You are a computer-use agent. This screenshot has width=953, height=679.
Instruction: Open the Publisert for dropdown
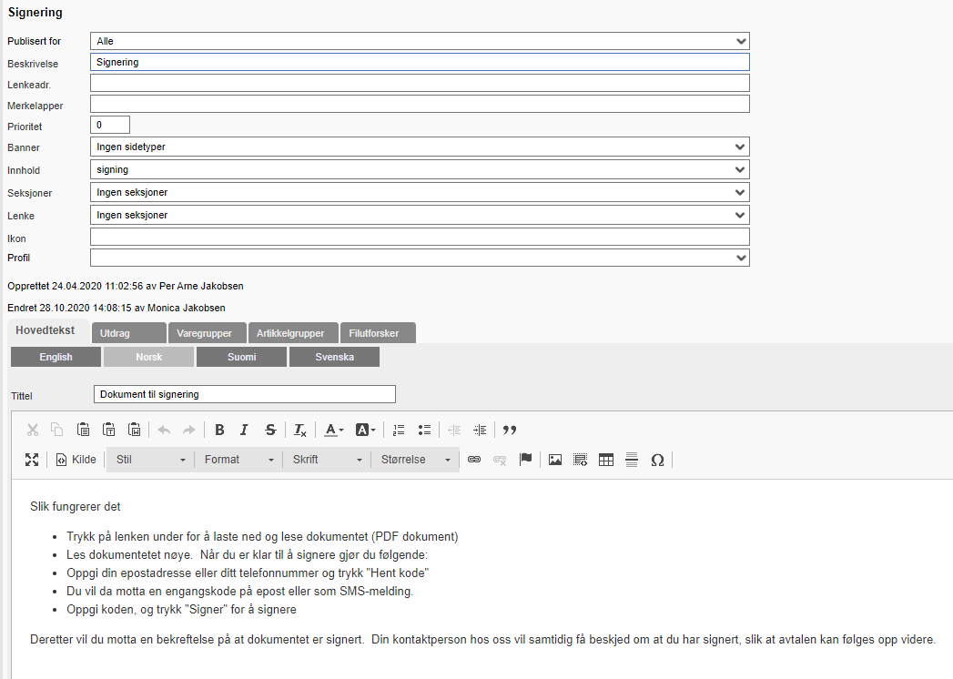click(420, 41)
